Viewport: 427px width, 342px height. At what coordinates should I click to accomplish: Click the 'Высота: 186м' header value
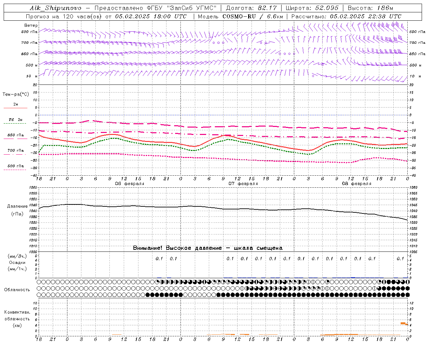[x=370, y=8]
